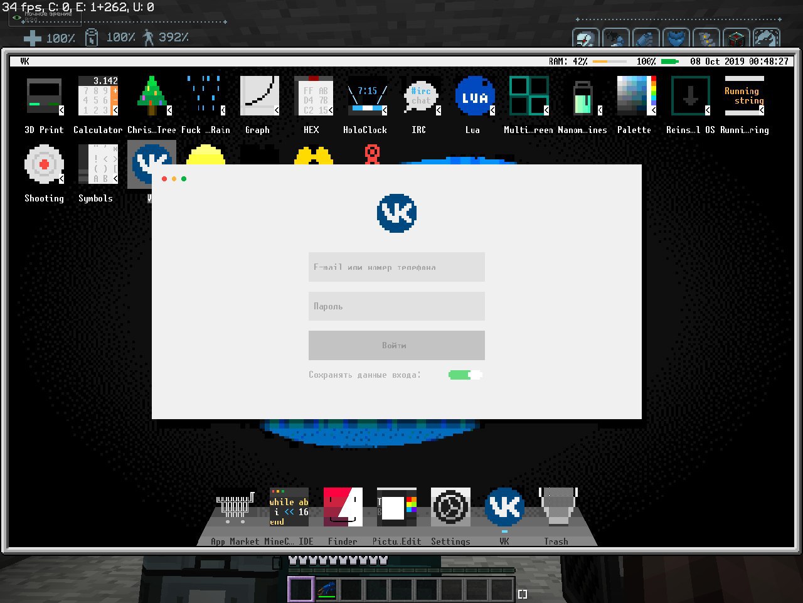Screen dimensions: 803x603
Task: Open Finder from the dock
Action: [x=343, y=508]
